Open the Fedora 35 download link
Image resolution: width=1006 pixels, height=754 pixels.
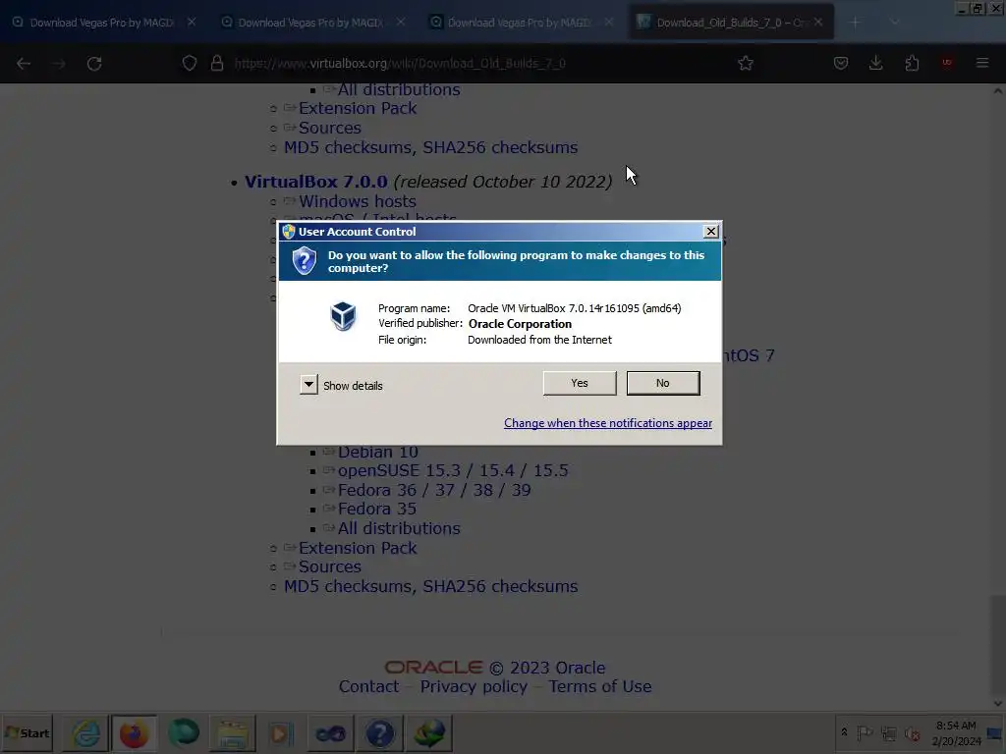coord(377,510)
